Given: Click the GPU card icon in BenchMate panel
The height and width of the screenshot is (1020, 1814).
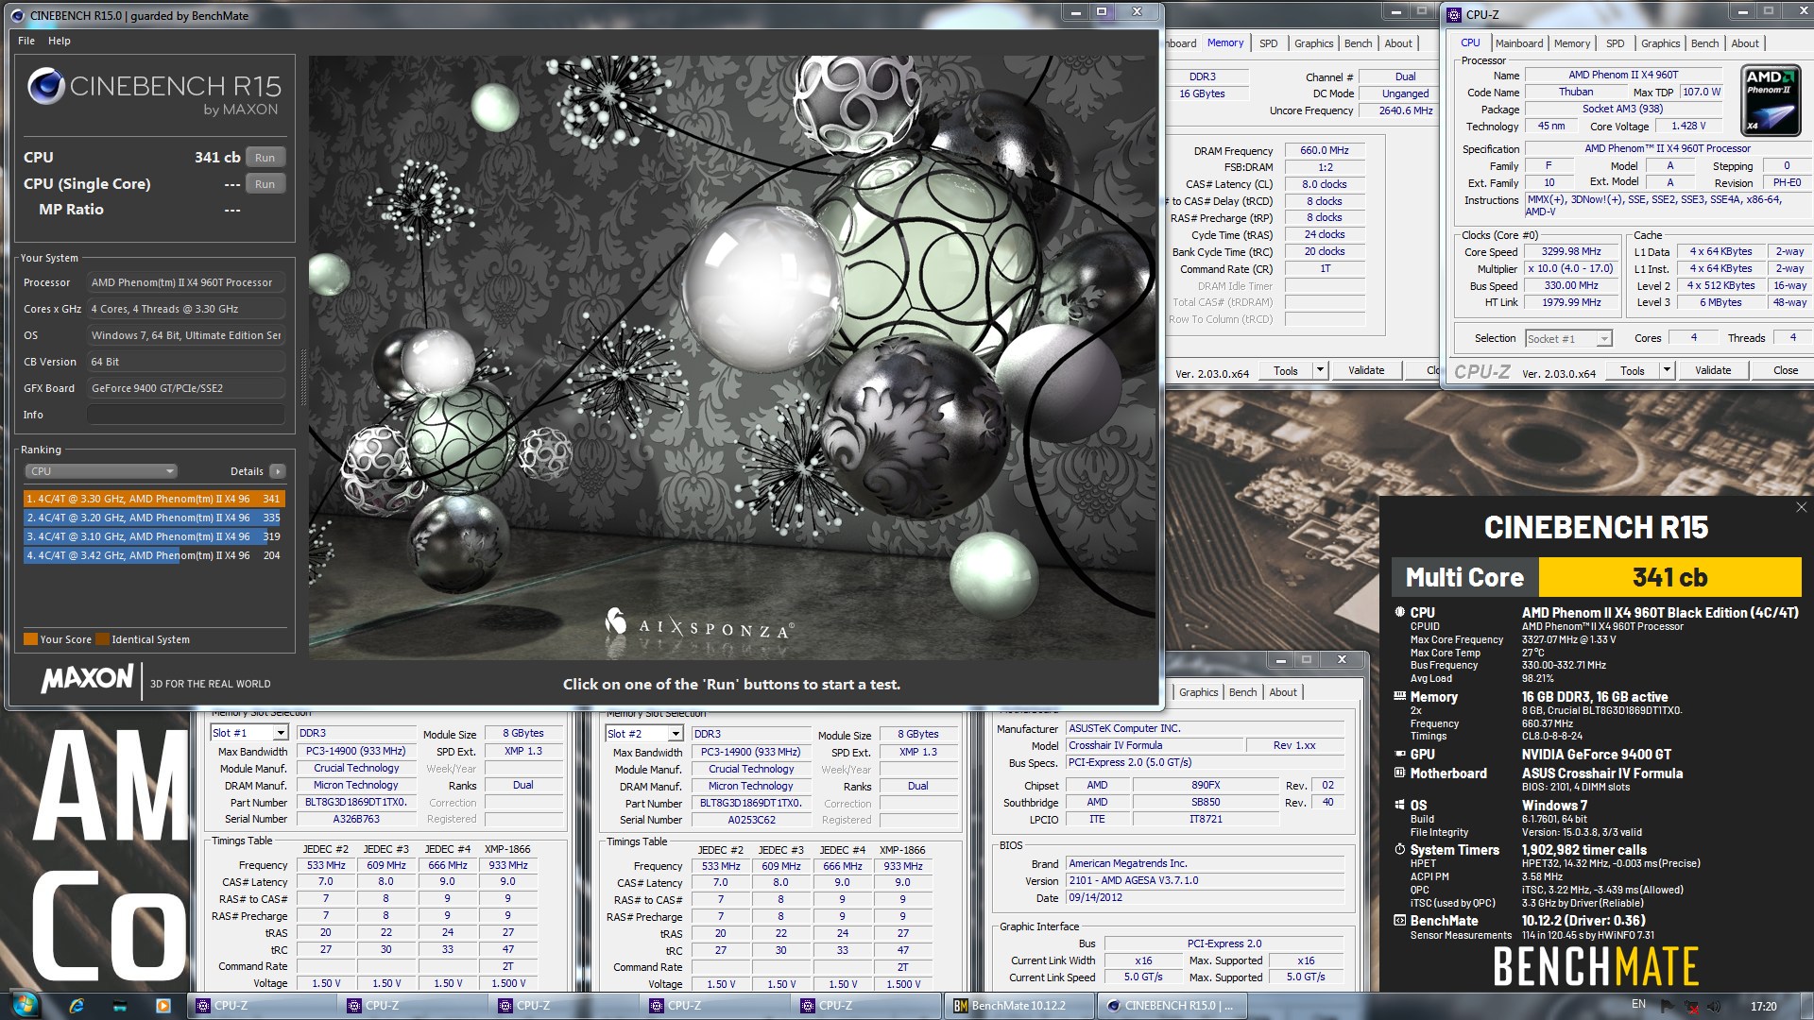Looking at the screenshot, I should [1399, 754].
